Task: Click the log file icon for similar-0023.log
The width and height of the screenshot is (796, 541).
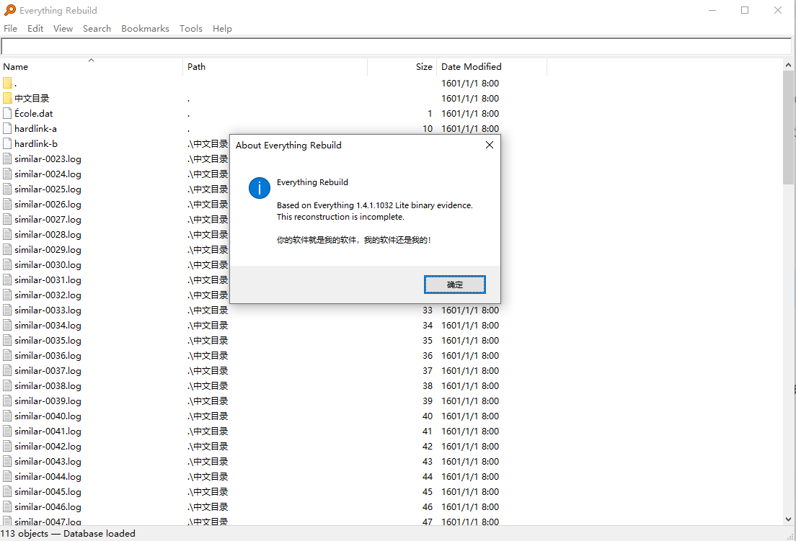Action: [x=7, y=158]
